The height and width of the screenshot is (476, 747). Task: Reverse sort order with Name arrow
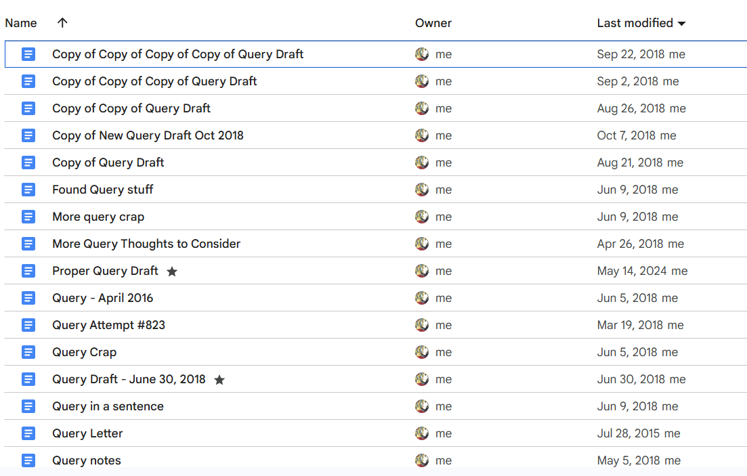point(62,23)
